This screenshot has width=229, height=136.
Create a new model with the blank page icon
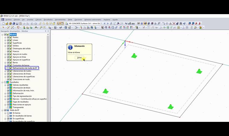point(3,23)
